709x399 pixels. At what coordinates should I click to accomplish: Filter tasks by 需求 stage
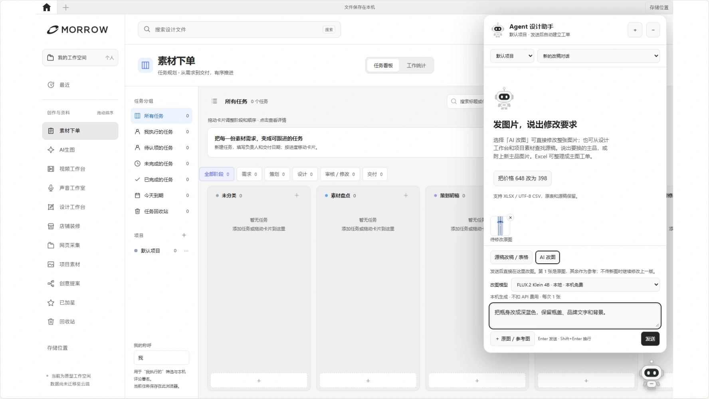pyautogui.click(x=249, y=174)
